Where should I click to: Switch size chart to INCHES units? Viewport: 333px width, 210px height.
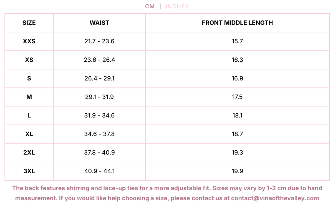pos(177,6)
